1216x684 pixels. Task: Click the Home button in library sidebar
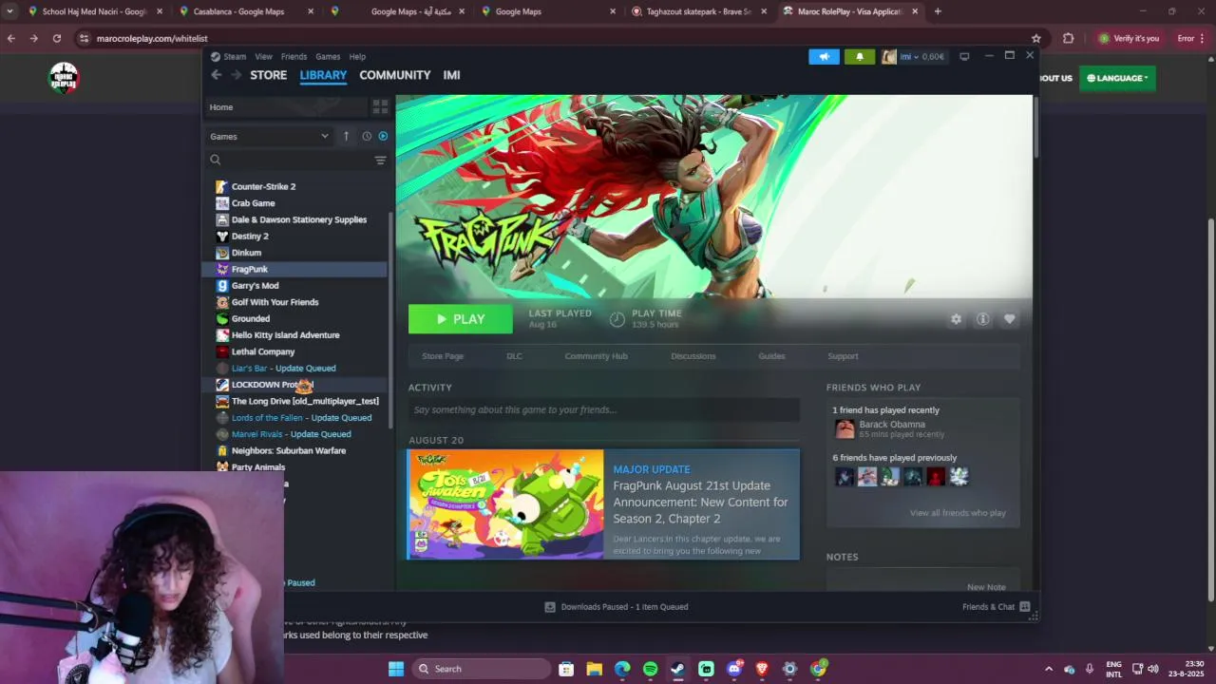pos(288,107)
